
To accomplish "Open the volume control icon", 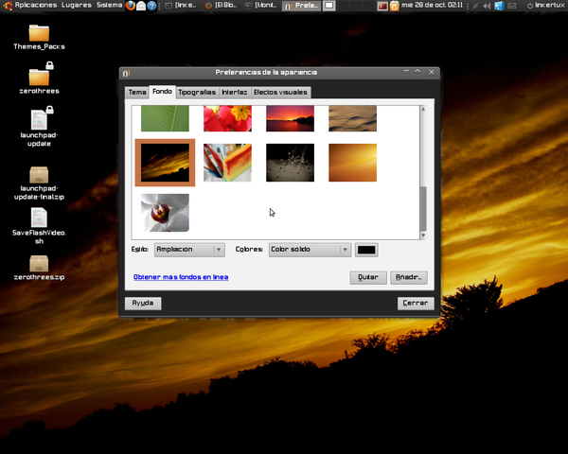I will point(488,6).
